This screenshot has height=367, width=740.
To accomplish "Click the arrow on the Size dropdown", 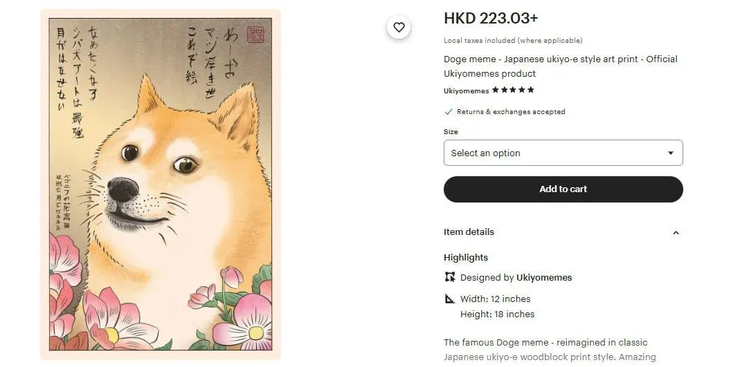I will pos(670,153).
